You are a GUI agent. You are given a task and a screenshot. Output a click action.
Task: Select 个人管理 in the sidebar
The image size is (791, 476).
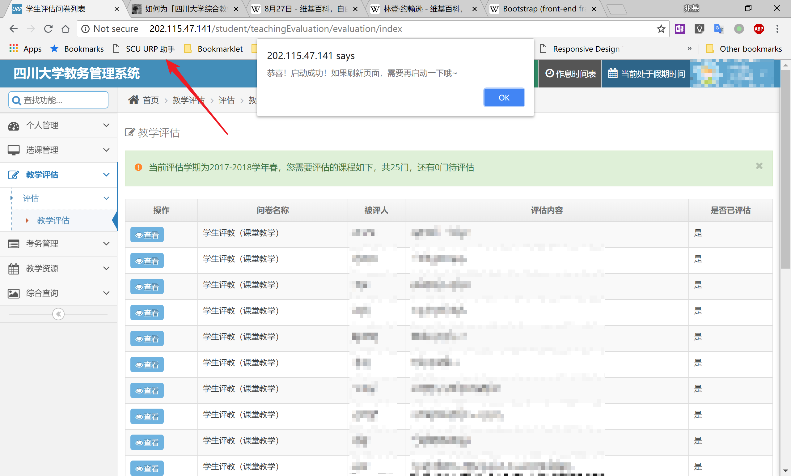pyautogui.click(x=42, y=125)
